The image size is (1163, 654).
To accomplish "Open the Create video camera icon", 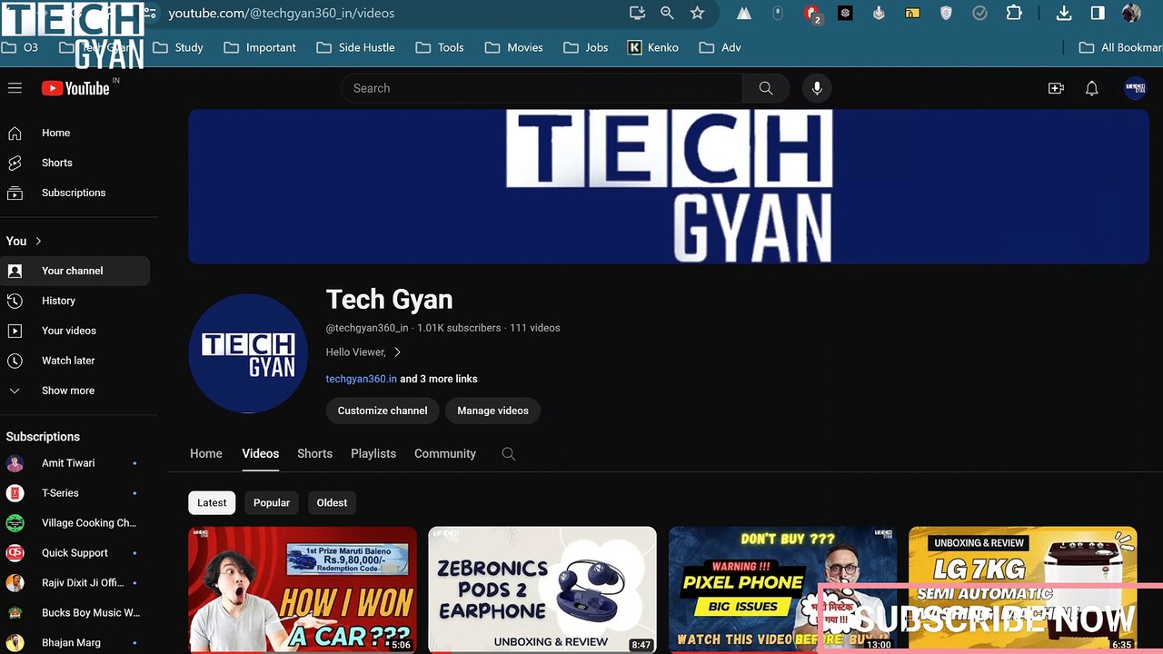I will (x=1056, y=88).
